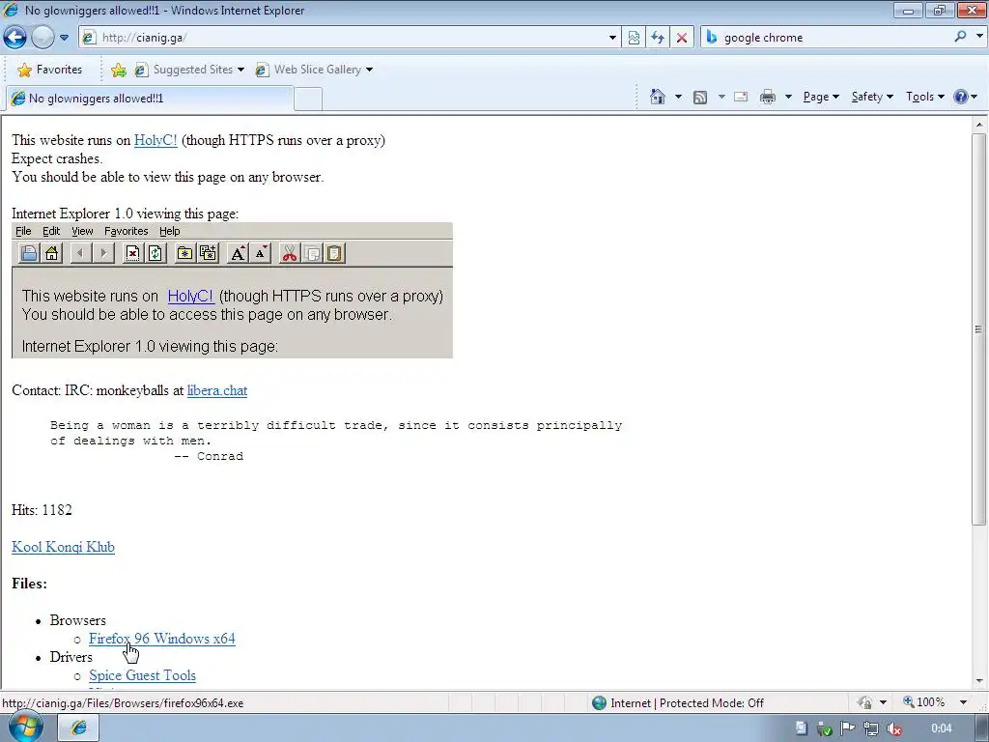989x742 pixels.
Task: Click the Print icon in command bar
Action: (x=767, y=97)
